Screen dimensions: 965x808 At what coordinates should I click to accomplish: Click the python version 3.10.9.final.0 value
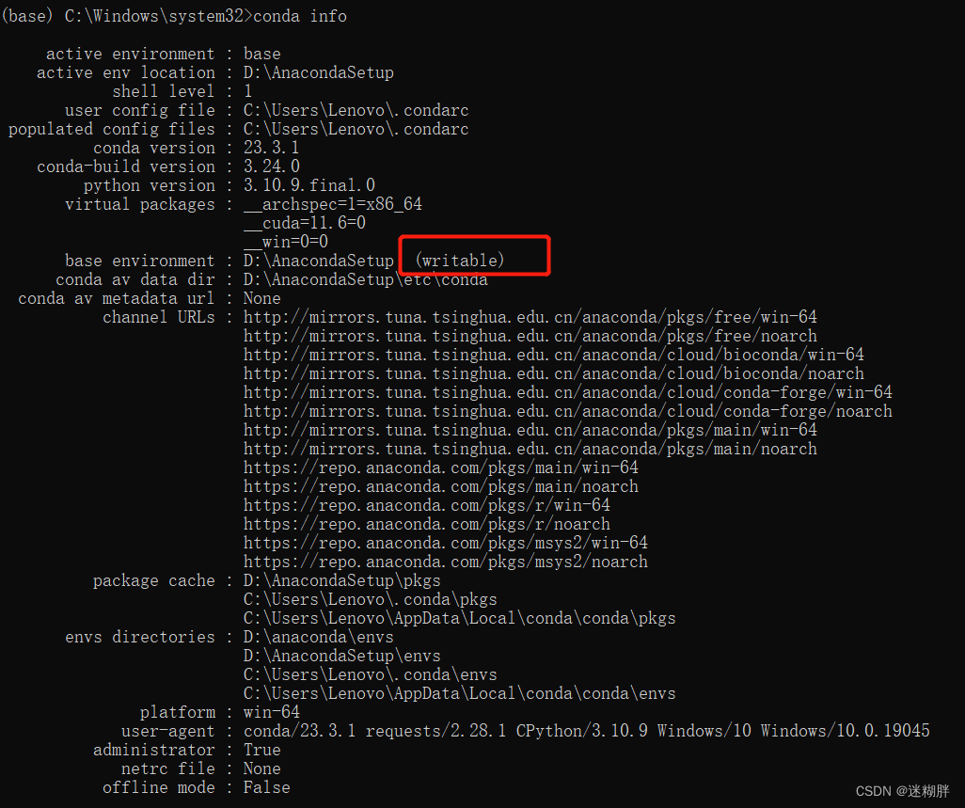coord(307,185)
